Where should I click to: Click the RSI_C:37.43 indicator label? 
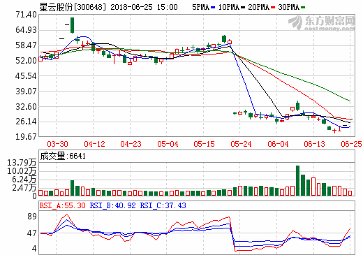pyautogui.click(x=163, y=205)
